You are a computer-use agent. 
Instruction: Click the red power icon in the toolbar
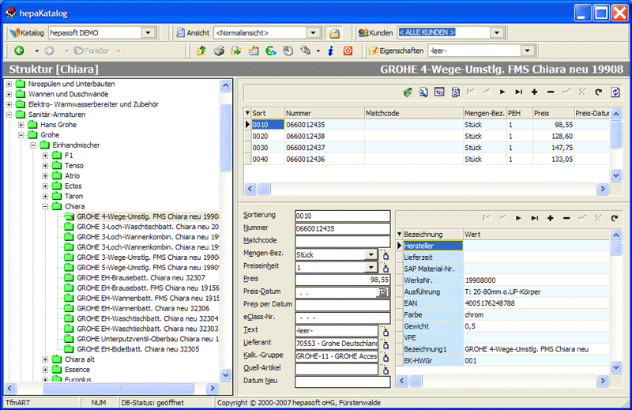pyautogui.click(x=347, y=51)
